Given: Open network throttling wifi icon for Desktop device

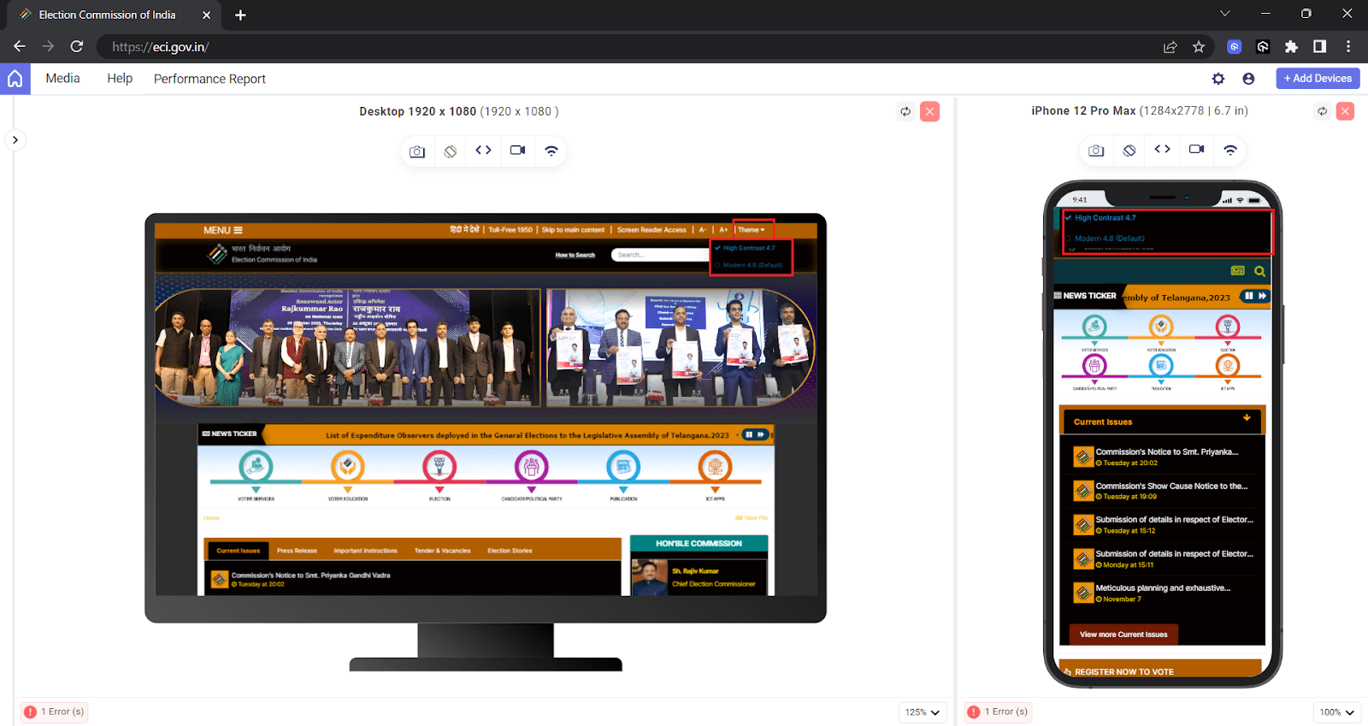Looking at the screenshot, I should 551,151.
